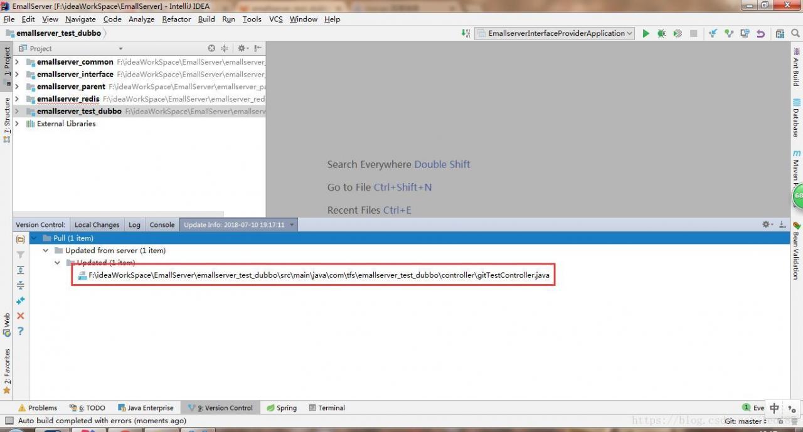Open Database side panel
Viewport: 803px width, 432px height.
click(796, 118)
